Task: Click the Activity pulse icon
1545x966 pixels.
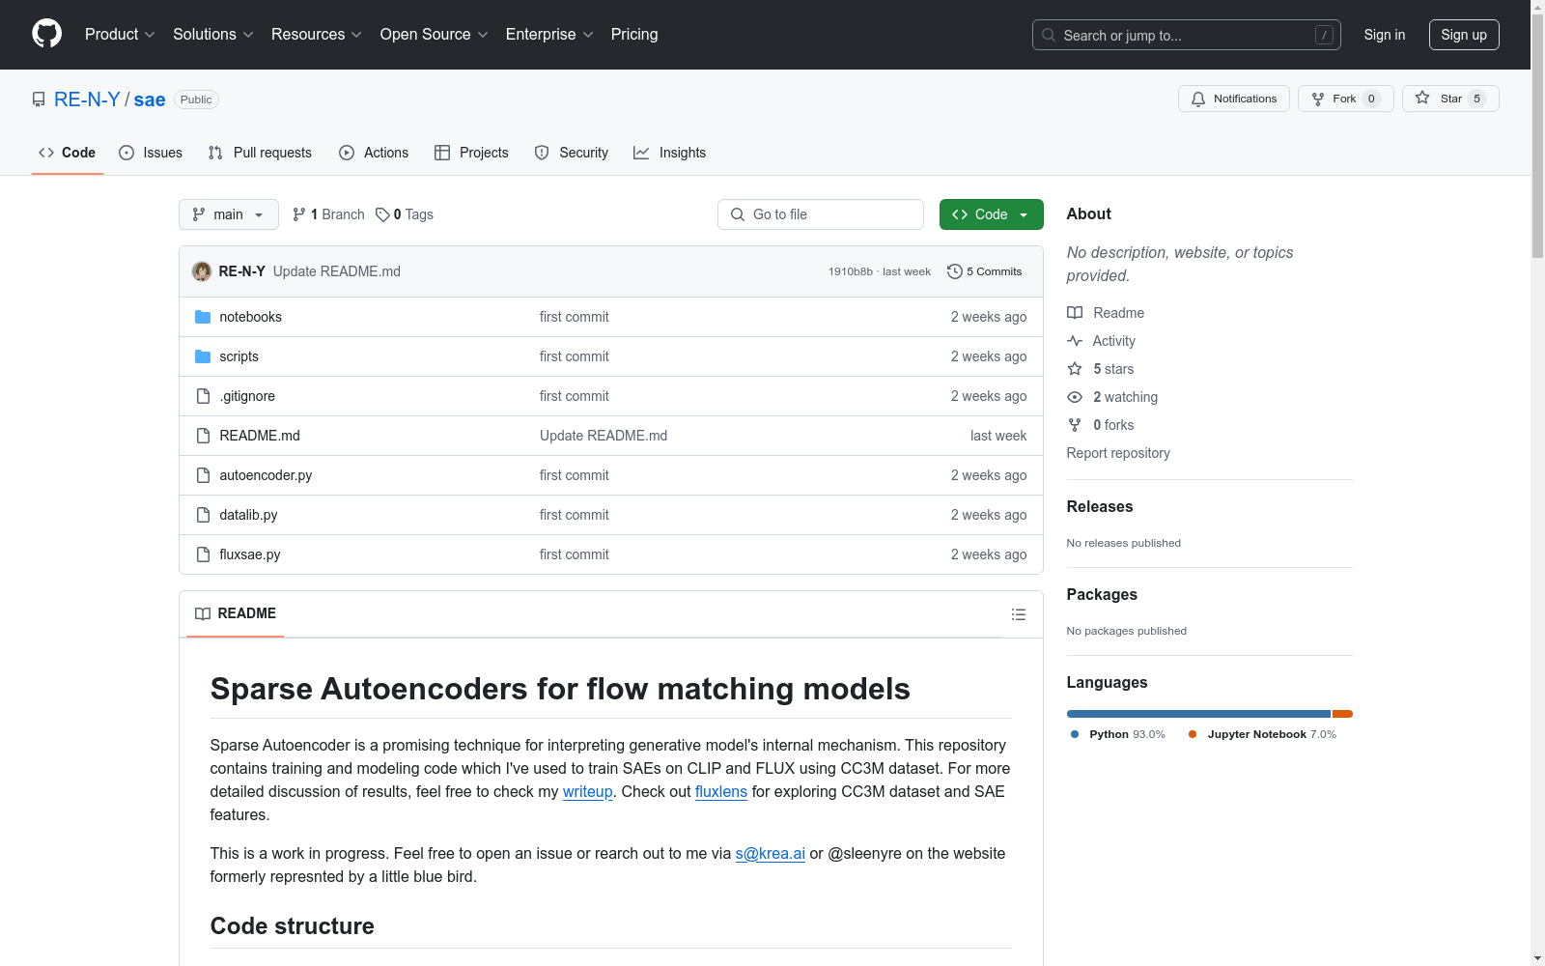Action: coord(1075,341)
